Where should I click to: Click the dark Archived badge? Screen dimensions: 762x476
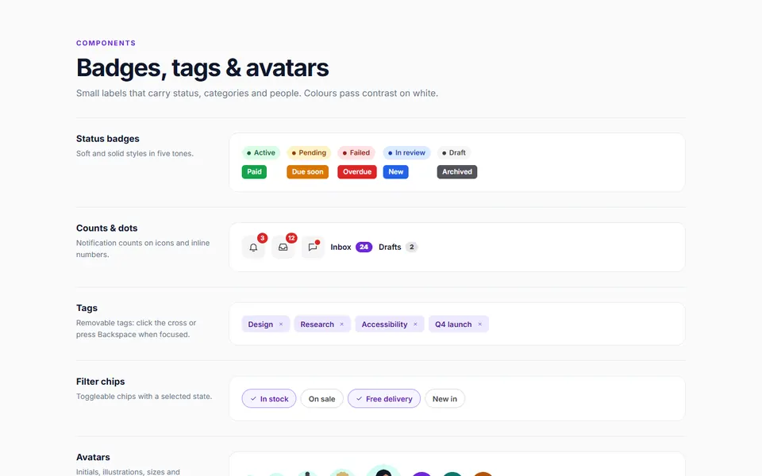pyautogui.click(x=457, y=172)
